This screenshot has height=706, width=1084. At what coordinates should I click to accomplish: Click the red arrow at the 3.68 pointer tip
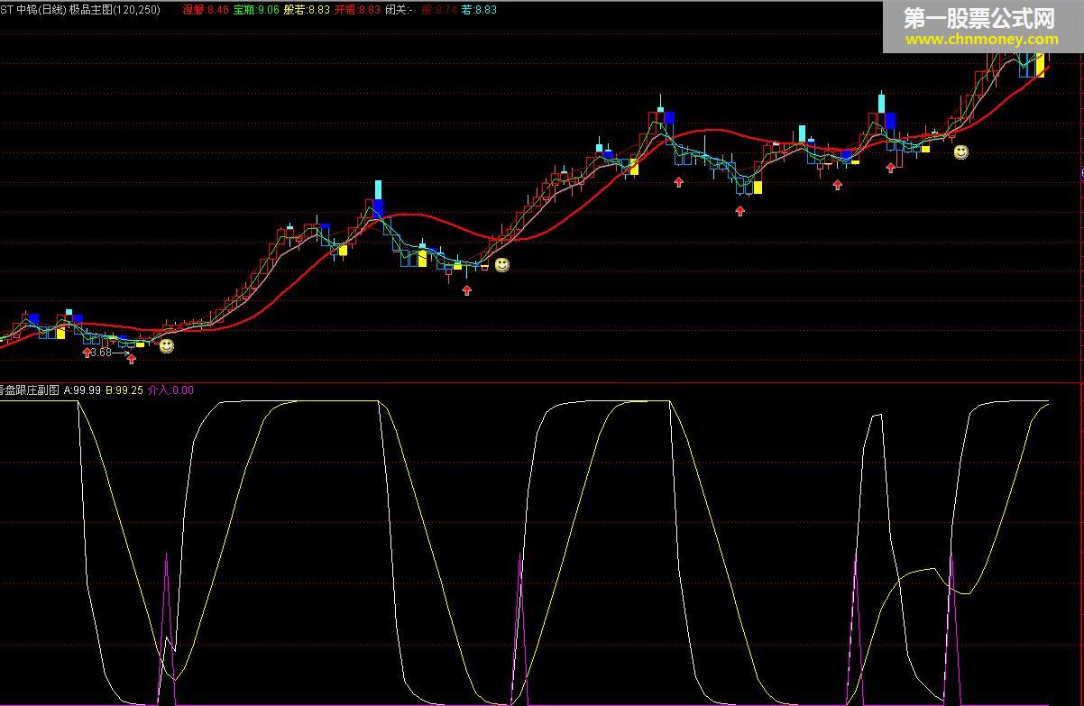point(132,359)
